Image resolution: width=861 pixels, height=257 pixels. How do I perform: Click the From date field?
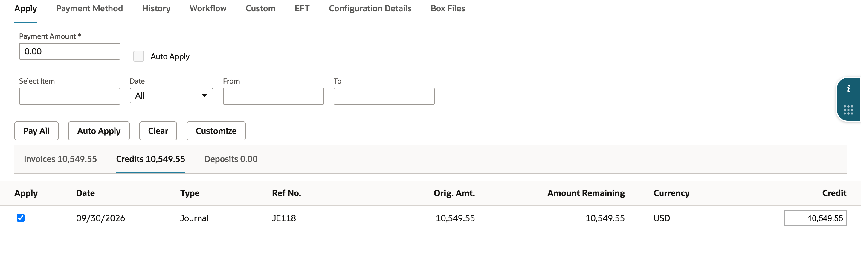point(274,96)
